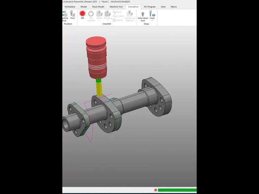Image resolution: width=259 pixels, height=194 pixels.
Task: Click the green progress bar
Action: coord(177,190)
